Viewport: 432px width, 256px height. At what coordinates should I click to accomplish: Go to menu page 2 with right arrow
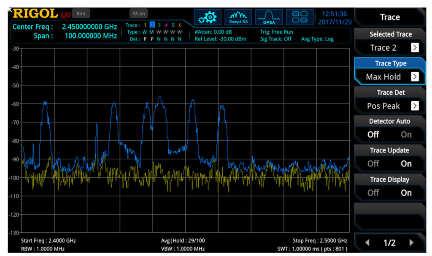click(412, 242)
